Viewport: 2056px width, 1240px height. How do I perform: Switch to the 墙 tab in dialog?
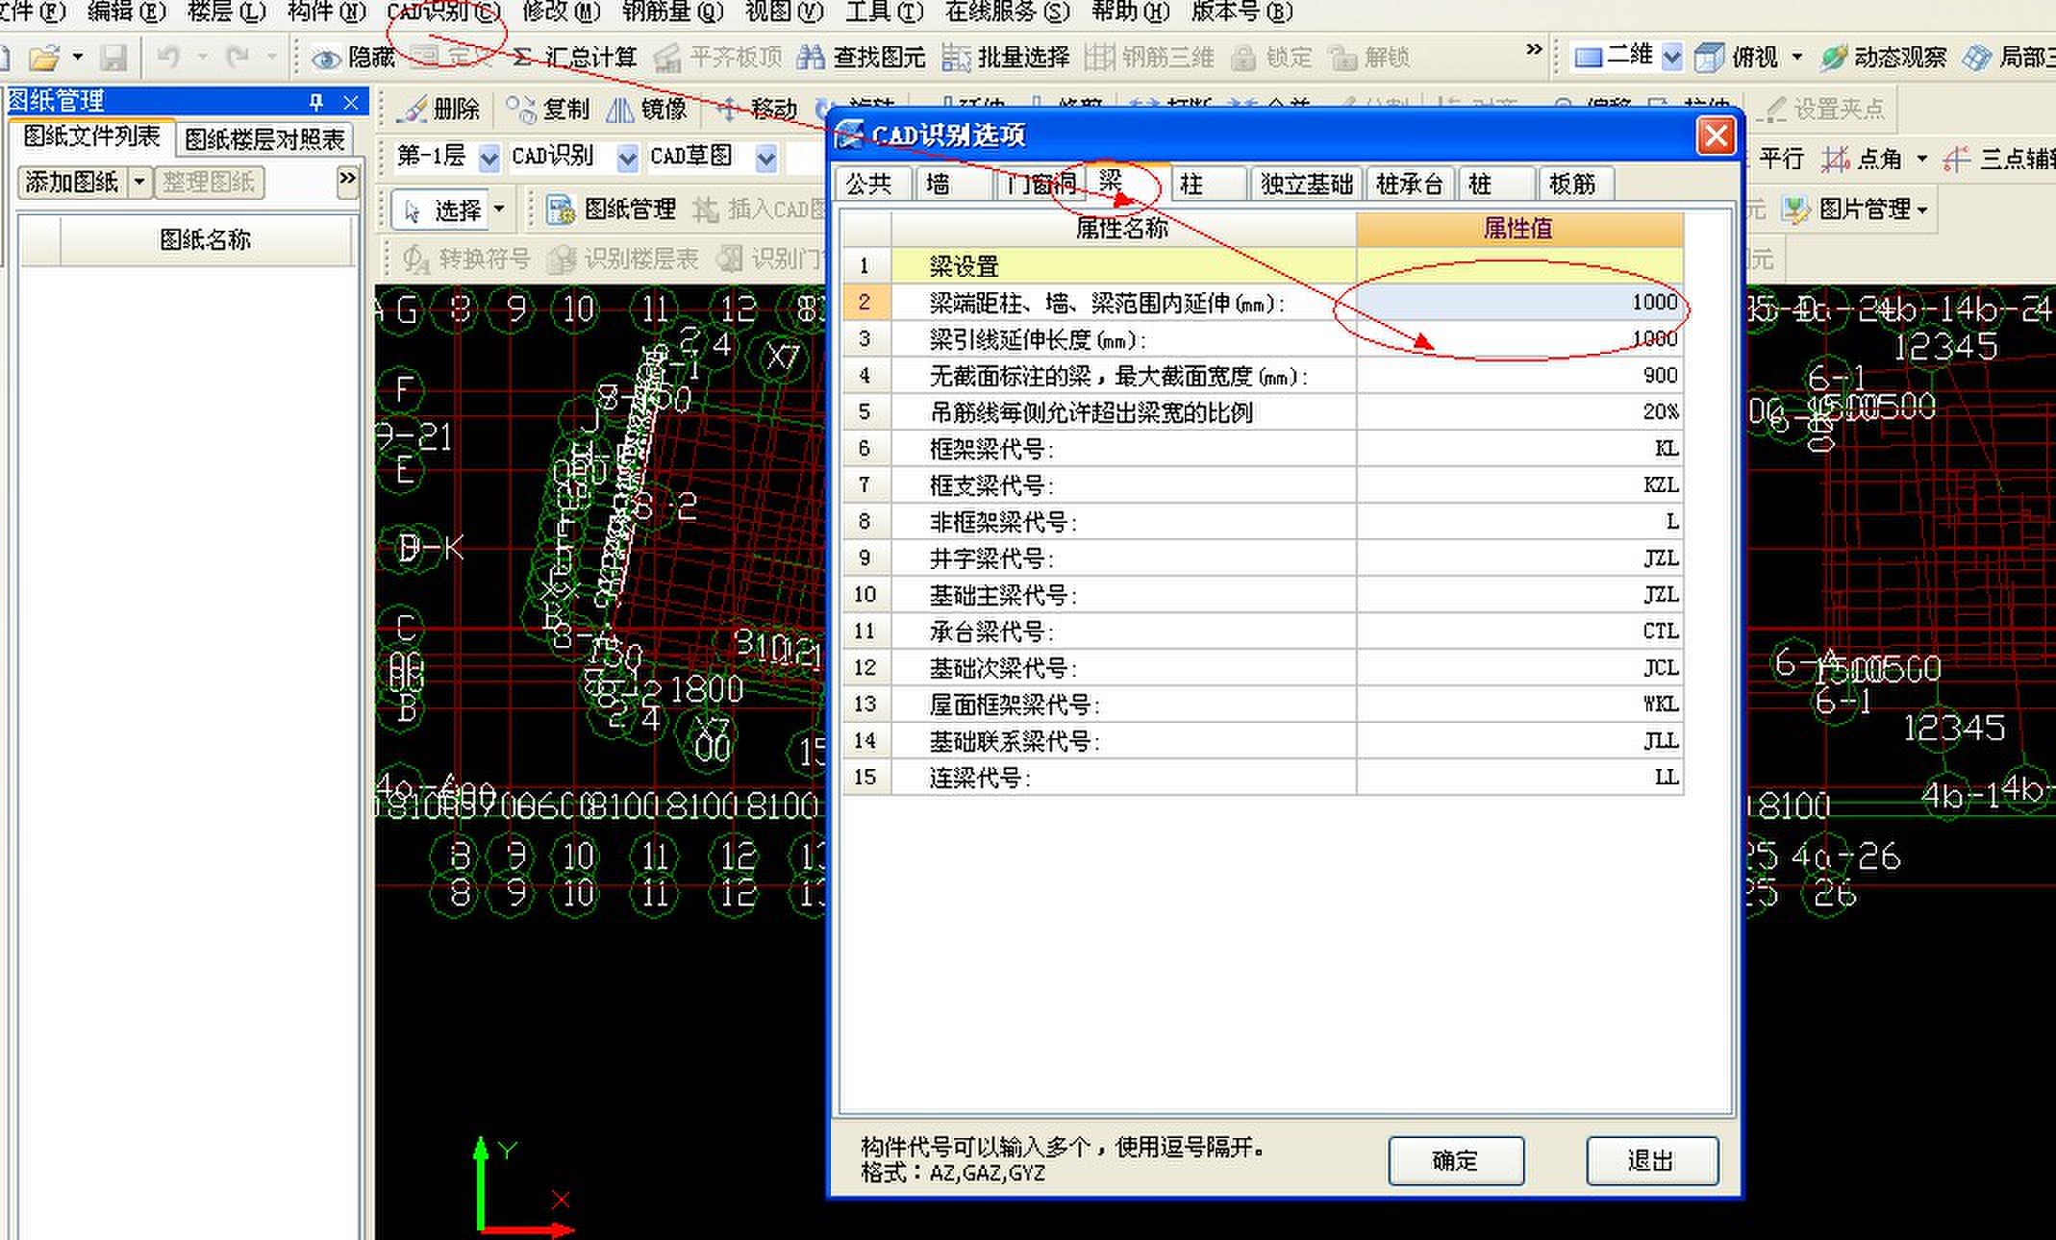(954, 184)
